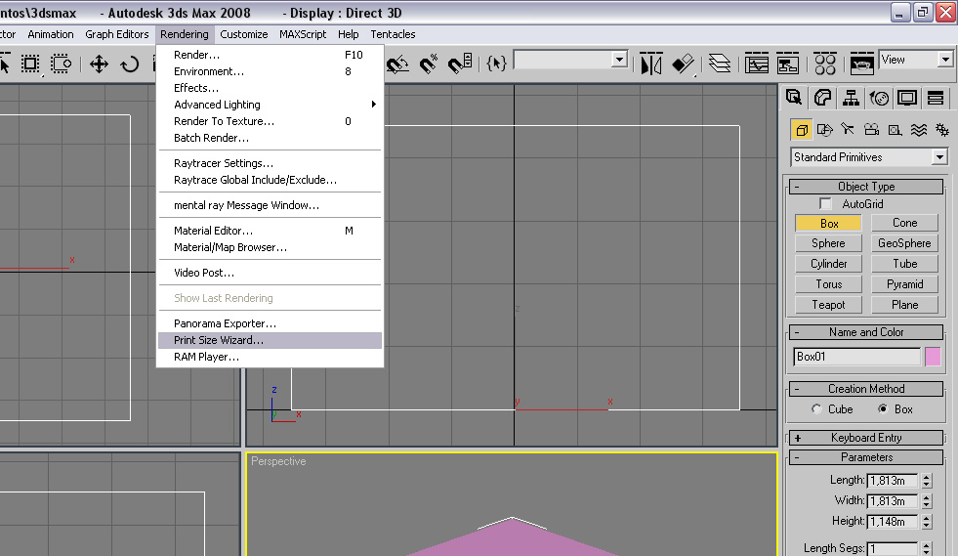Toggle the Window/Crossing selection icon

[x=61, y=64]
